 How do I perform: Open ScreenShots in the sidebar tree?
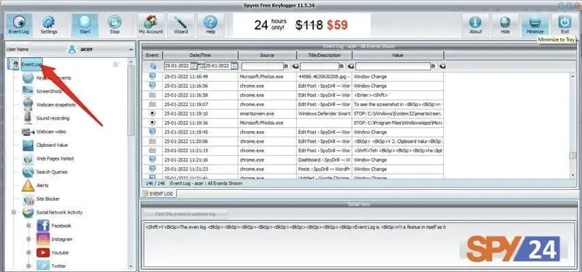(x=42, y=91)
